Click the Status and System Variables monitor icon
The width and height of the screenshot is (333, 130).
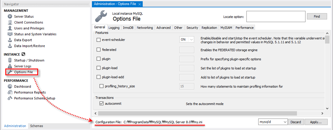point(10,34)
